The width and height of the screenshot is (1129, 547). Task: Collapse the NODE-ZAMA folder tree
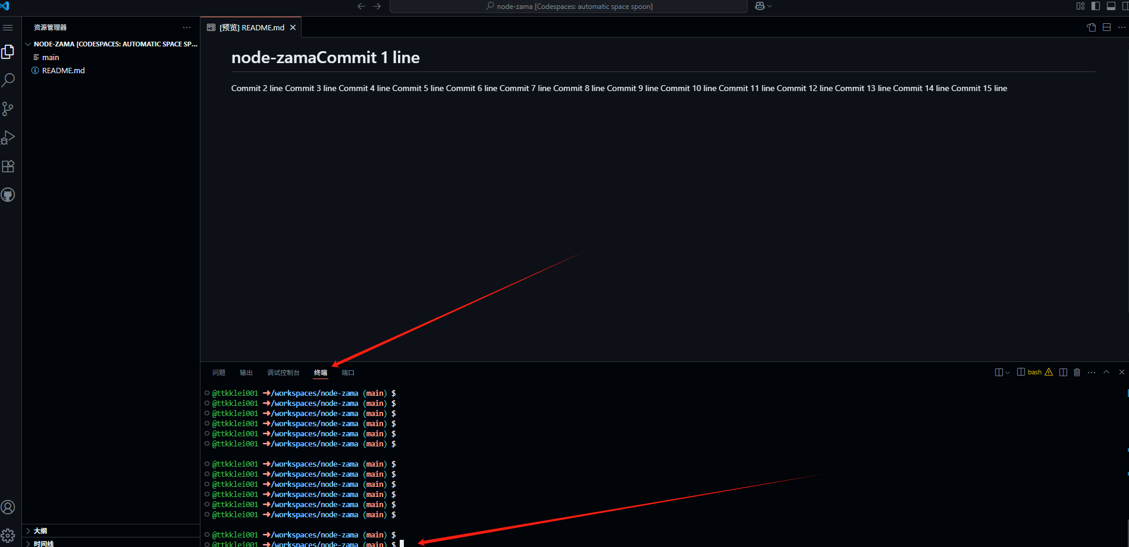[28, 44]
